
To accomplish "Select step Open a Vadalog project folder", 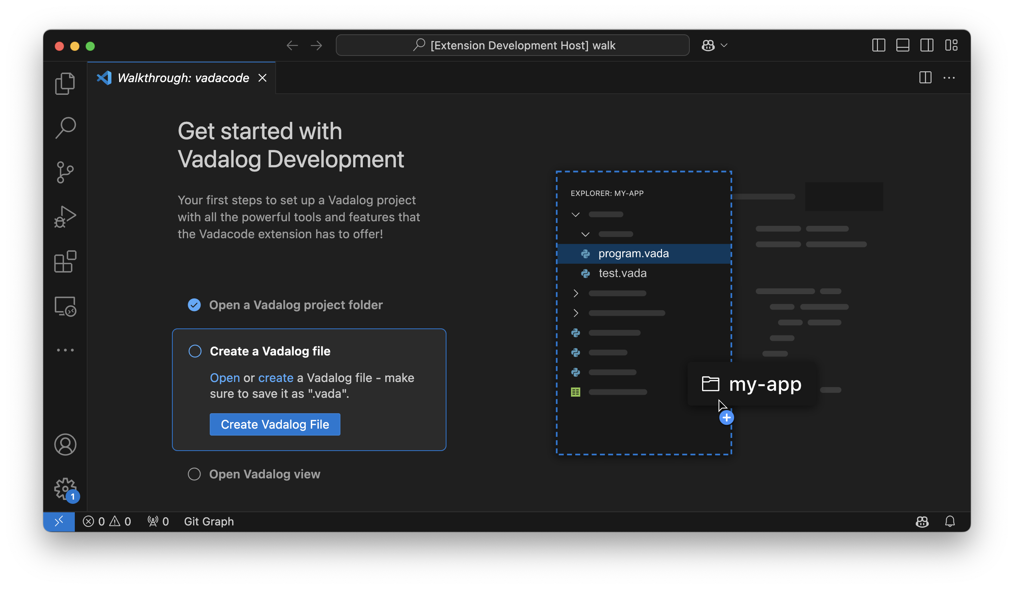I will tap(296, 305).
